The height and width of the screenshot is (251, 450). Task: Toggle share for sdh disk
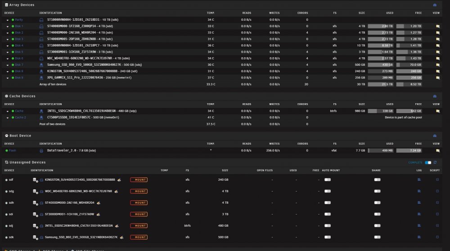378,203
